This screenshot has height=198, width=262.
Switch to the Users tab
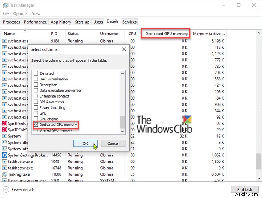(98, 22)
